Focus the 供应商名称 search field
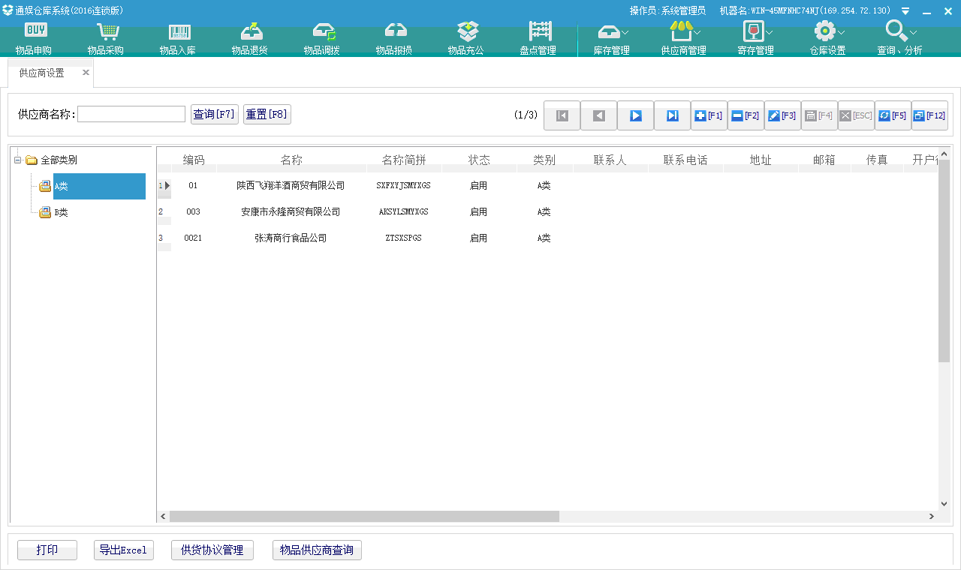Image resolution: width=961 pixels, height=570 pixels. (x=131, y=114)
